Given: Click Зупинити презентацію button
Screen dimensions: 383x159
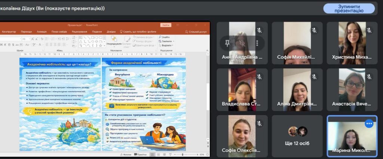Looking at the screenshot, I should click(x=349, y=9).
